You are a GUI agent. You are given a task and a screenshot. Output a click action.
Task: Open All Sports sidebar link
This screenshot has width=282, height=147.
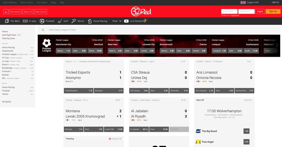7,101
